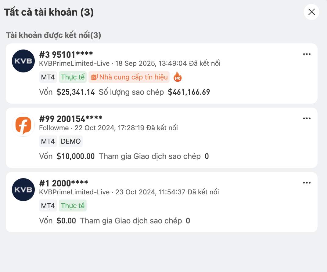327x272 pixels.
Task: Click KVB logo of account #3
Action: click(23, 61)
